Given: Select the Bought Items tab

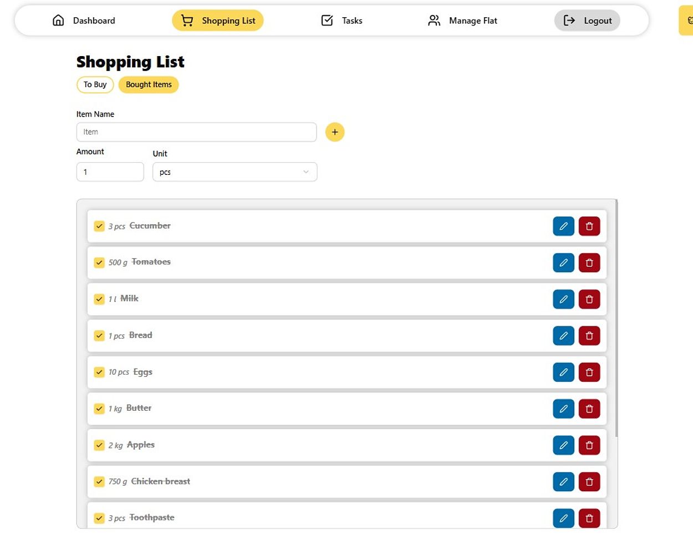Looking at the screenshot, I should click(149, 84).
